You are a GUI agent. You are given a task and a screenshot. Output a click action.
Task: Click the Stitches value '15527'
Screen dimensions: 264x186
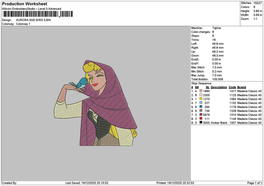click(x=257, y=3)
